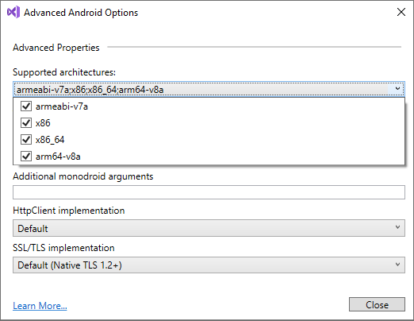Screen dimensions: 414x321
Task: Click the Additional monodroid arguments field
Action: point(209,192)
